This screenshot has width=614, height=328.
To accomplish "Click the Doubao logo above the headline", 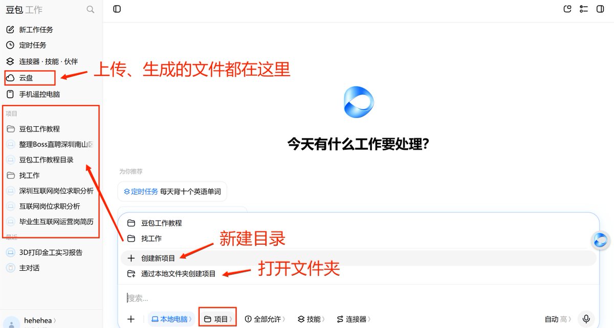I will pos(359,103).
